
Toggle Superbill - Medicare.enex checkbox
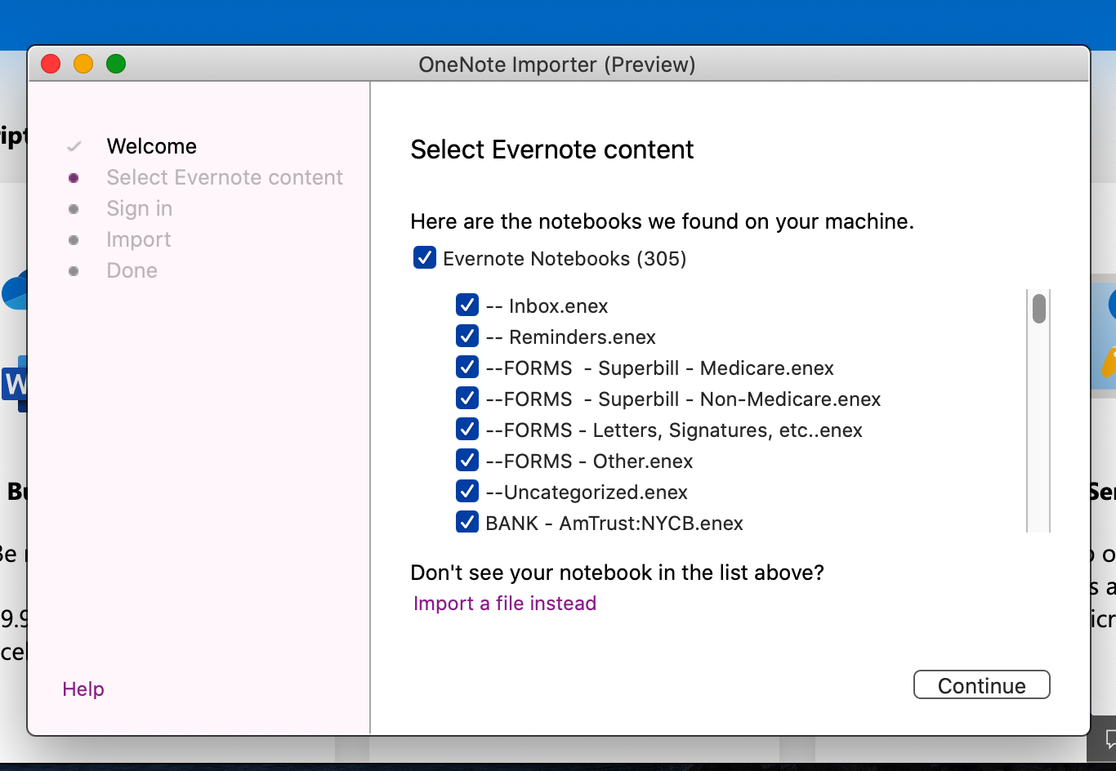pos(467,367)
